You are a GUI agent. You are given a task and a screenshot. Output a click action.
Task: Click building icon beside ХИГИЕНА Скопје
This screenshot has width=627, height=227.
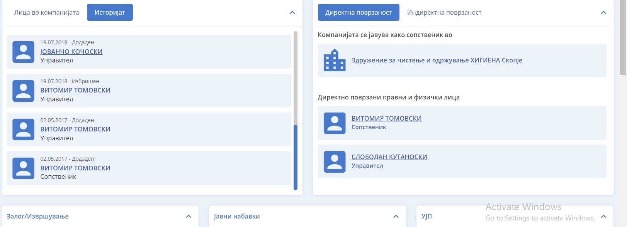click(x=334, y=60)
